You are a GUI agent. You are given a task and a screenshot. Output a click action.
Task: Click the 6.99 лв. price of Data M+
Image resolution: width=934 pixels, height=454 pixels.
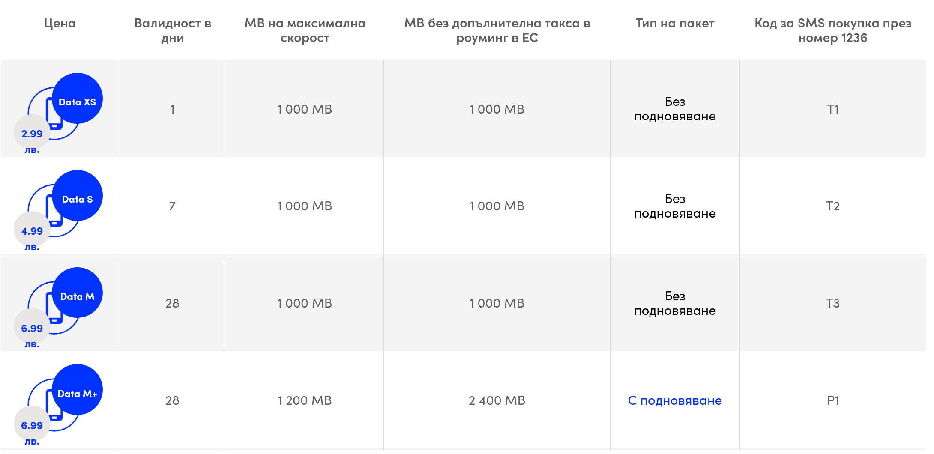click(x=32, y=426)
